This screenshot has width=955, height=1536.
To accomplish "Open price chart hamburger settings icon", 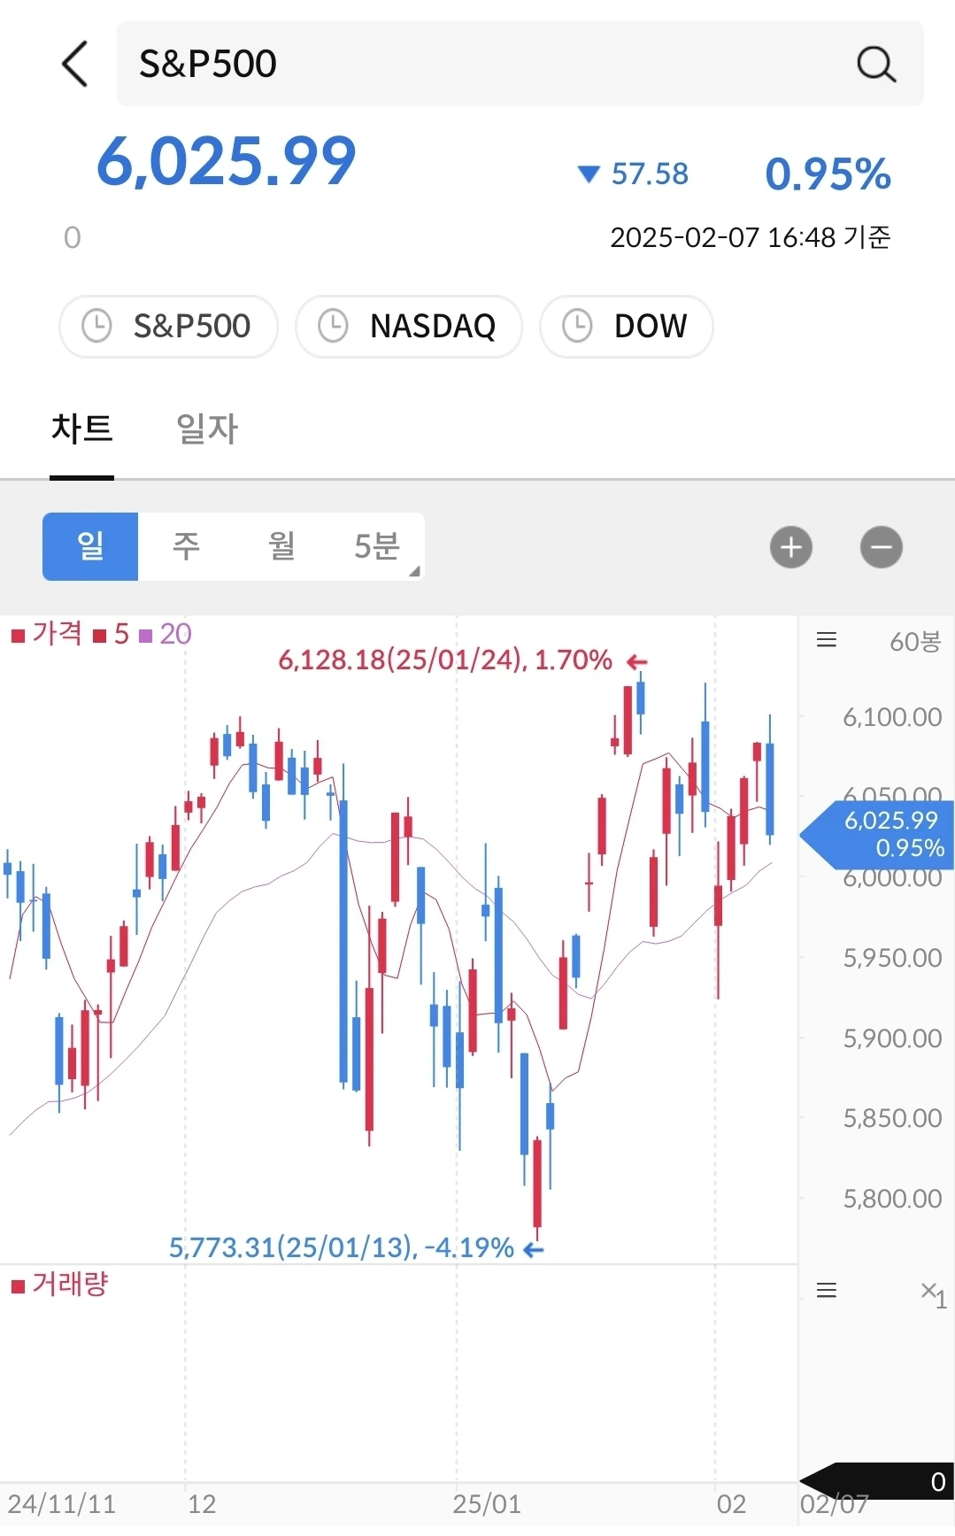I will click(x=826, y=640).
